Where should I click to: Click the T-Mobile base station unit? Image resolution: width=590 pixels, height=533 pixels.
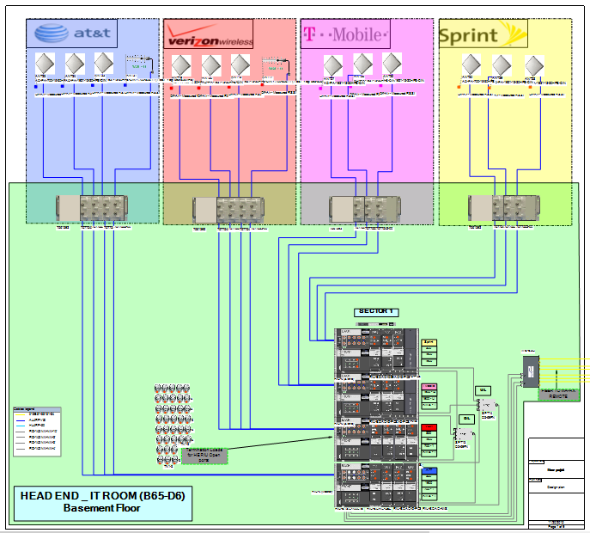(x=365, y=210)
